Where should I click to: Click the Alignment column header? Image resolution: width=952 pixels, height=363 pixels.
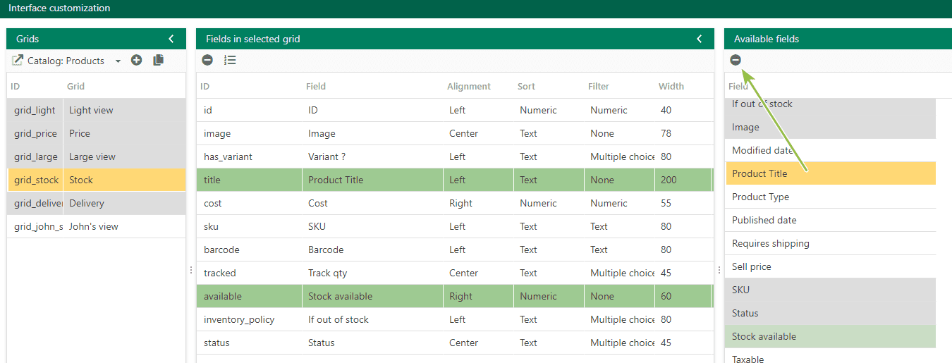(x=469, y=87)
